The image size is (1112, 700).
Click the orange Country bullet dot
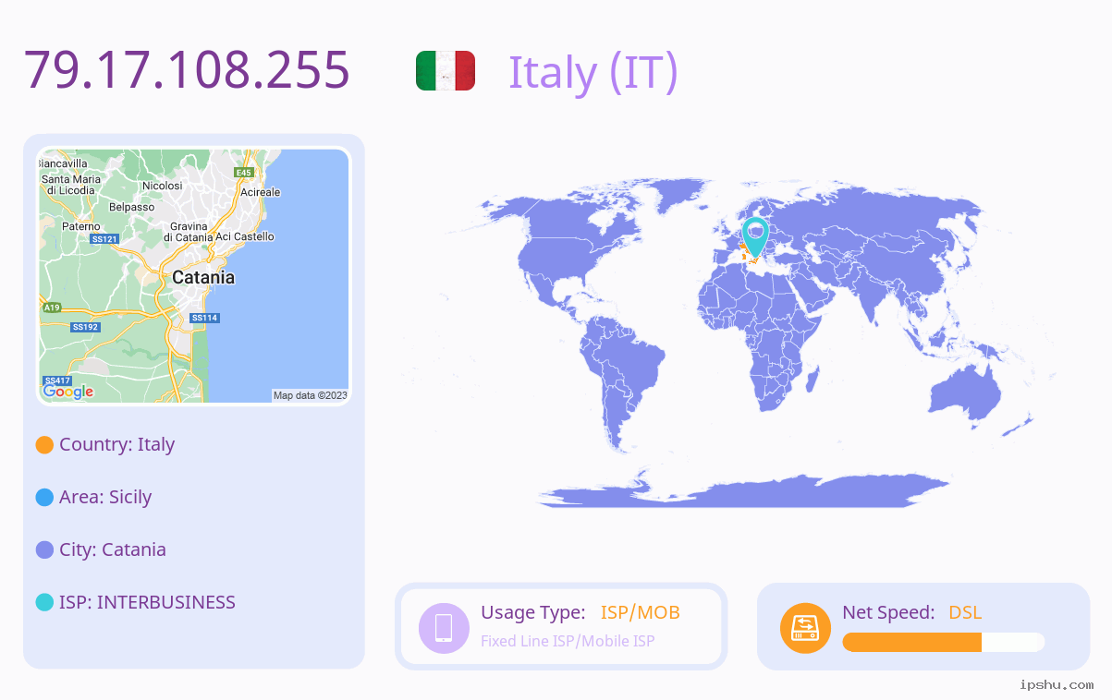click(44, 445)
